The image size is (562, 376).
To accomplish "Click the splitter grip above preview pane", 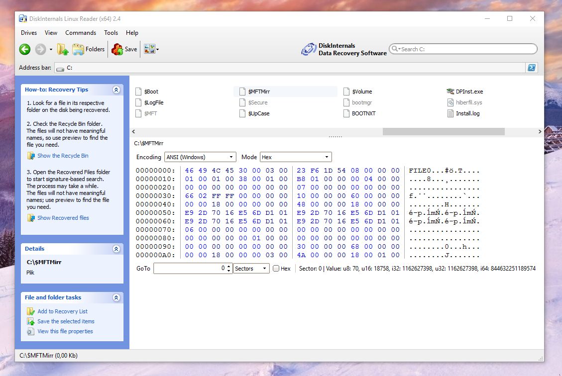I will tap(336, 137).
